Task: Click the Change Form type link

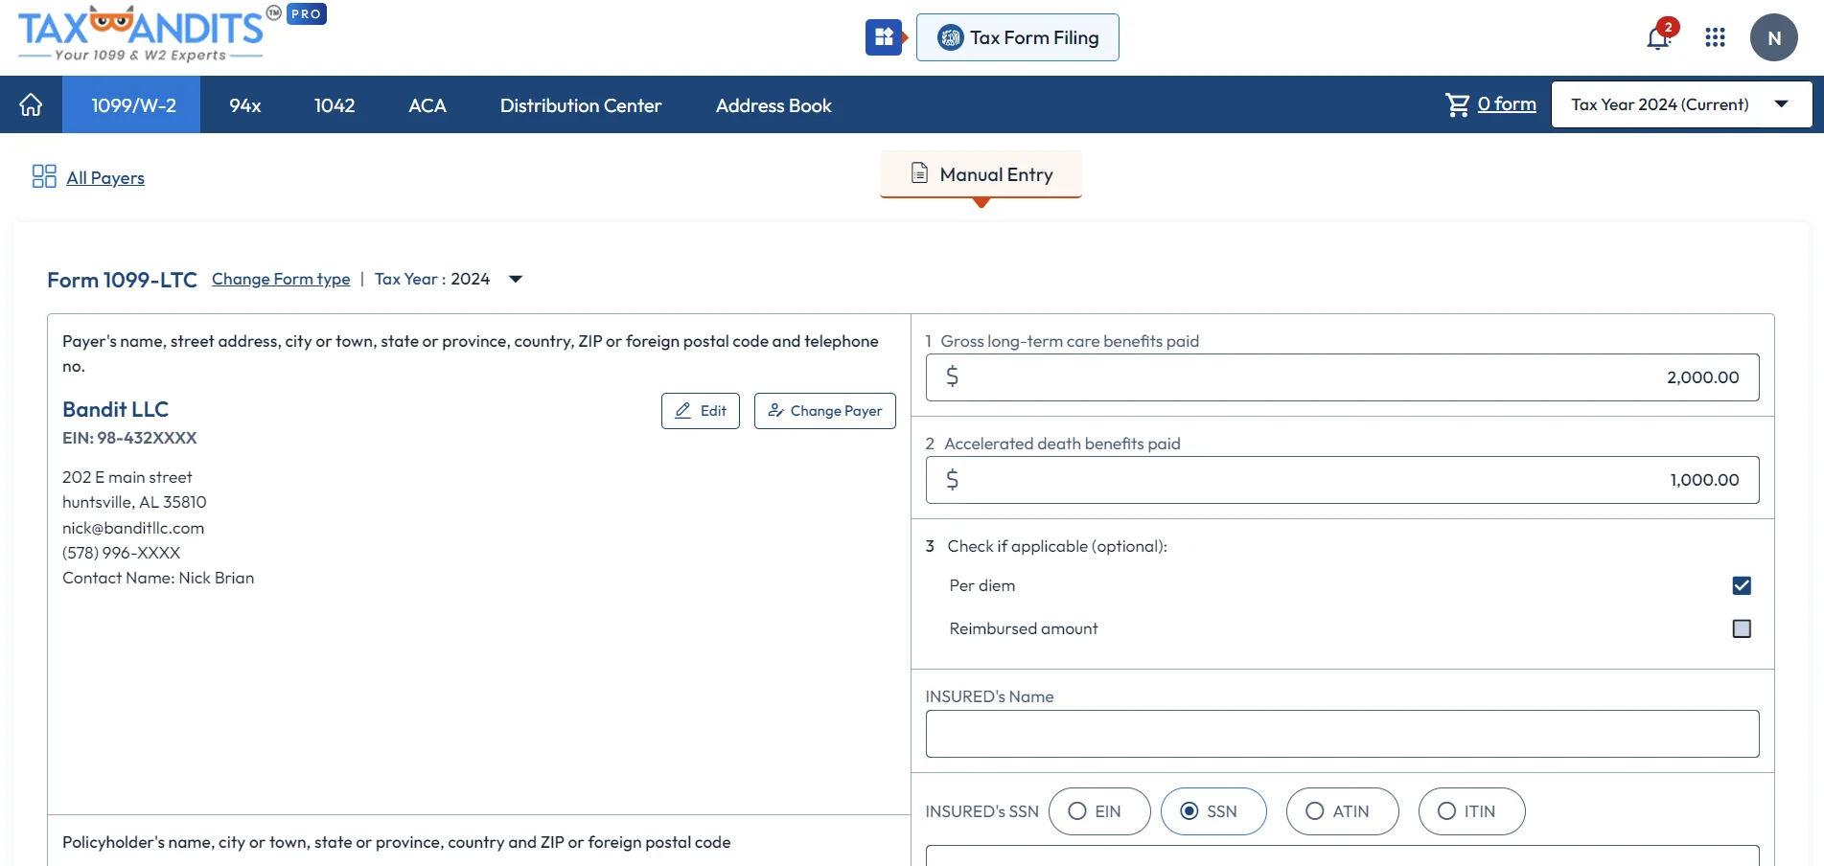Action: click(280, 279)
